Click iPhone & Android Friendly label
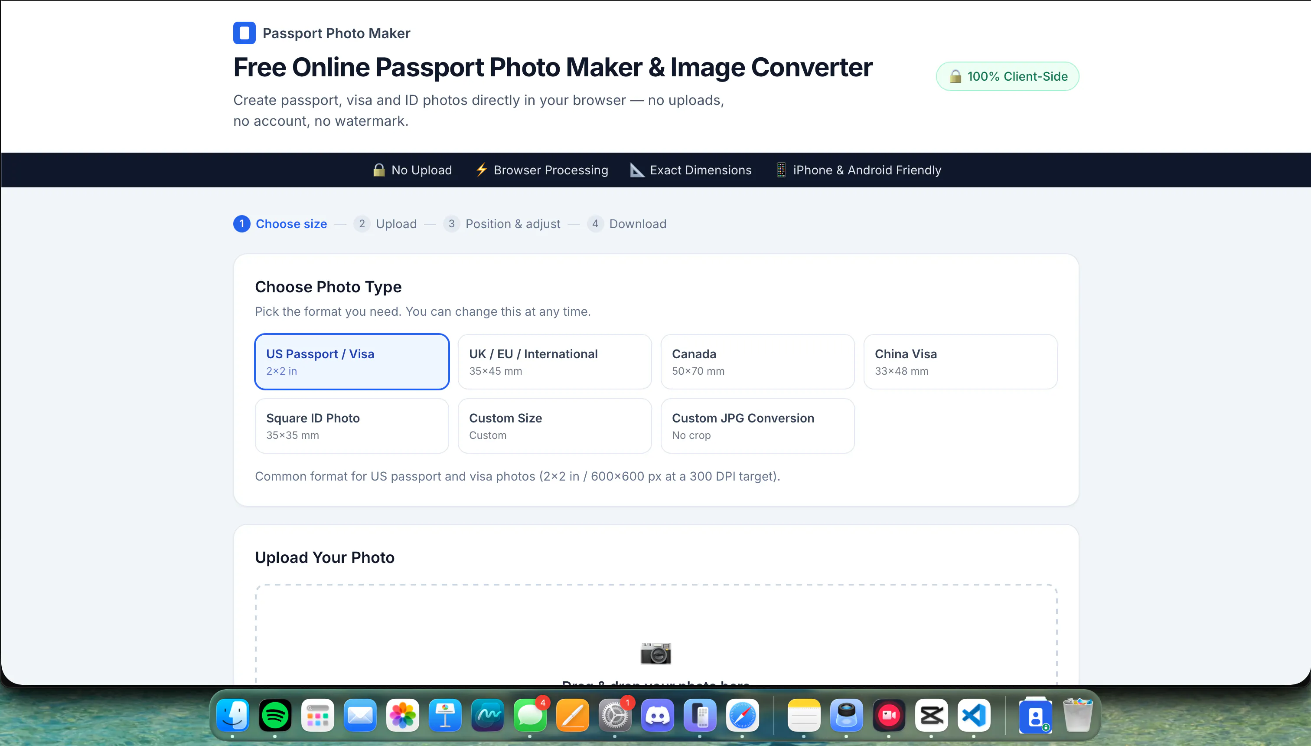This screenshot has width=1311, height=746. coord(867,170)
